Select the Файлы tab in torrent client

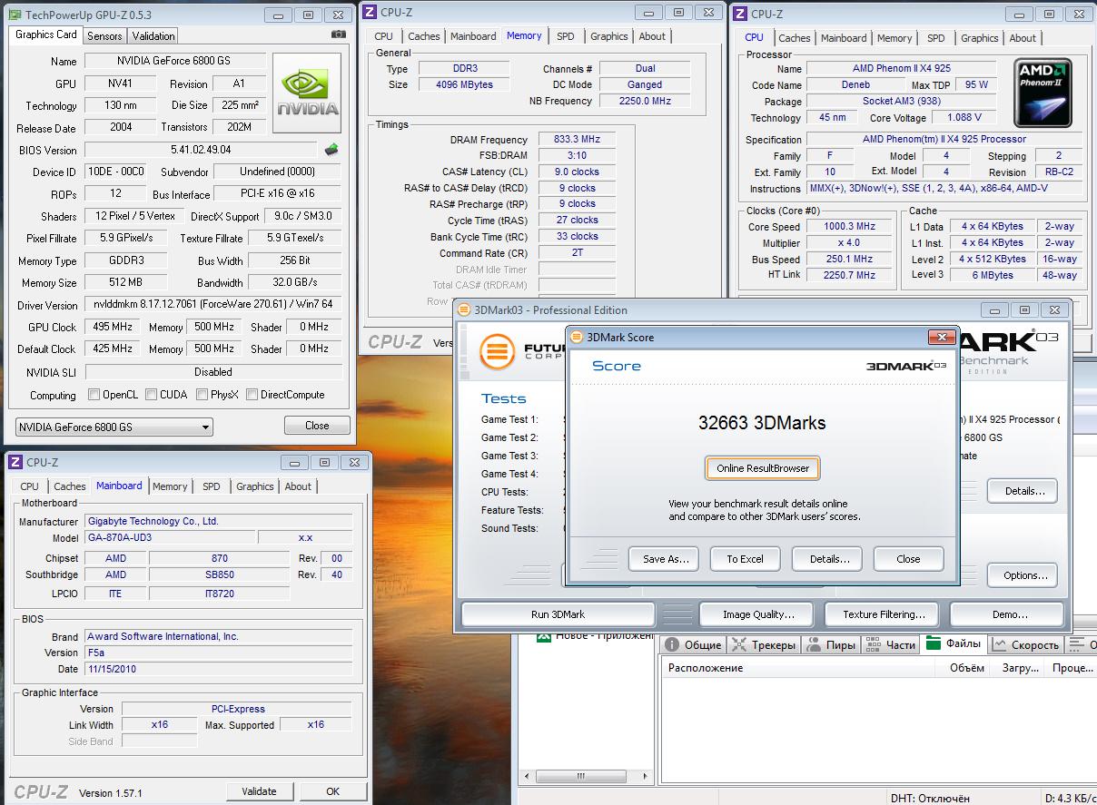[954, 643]
